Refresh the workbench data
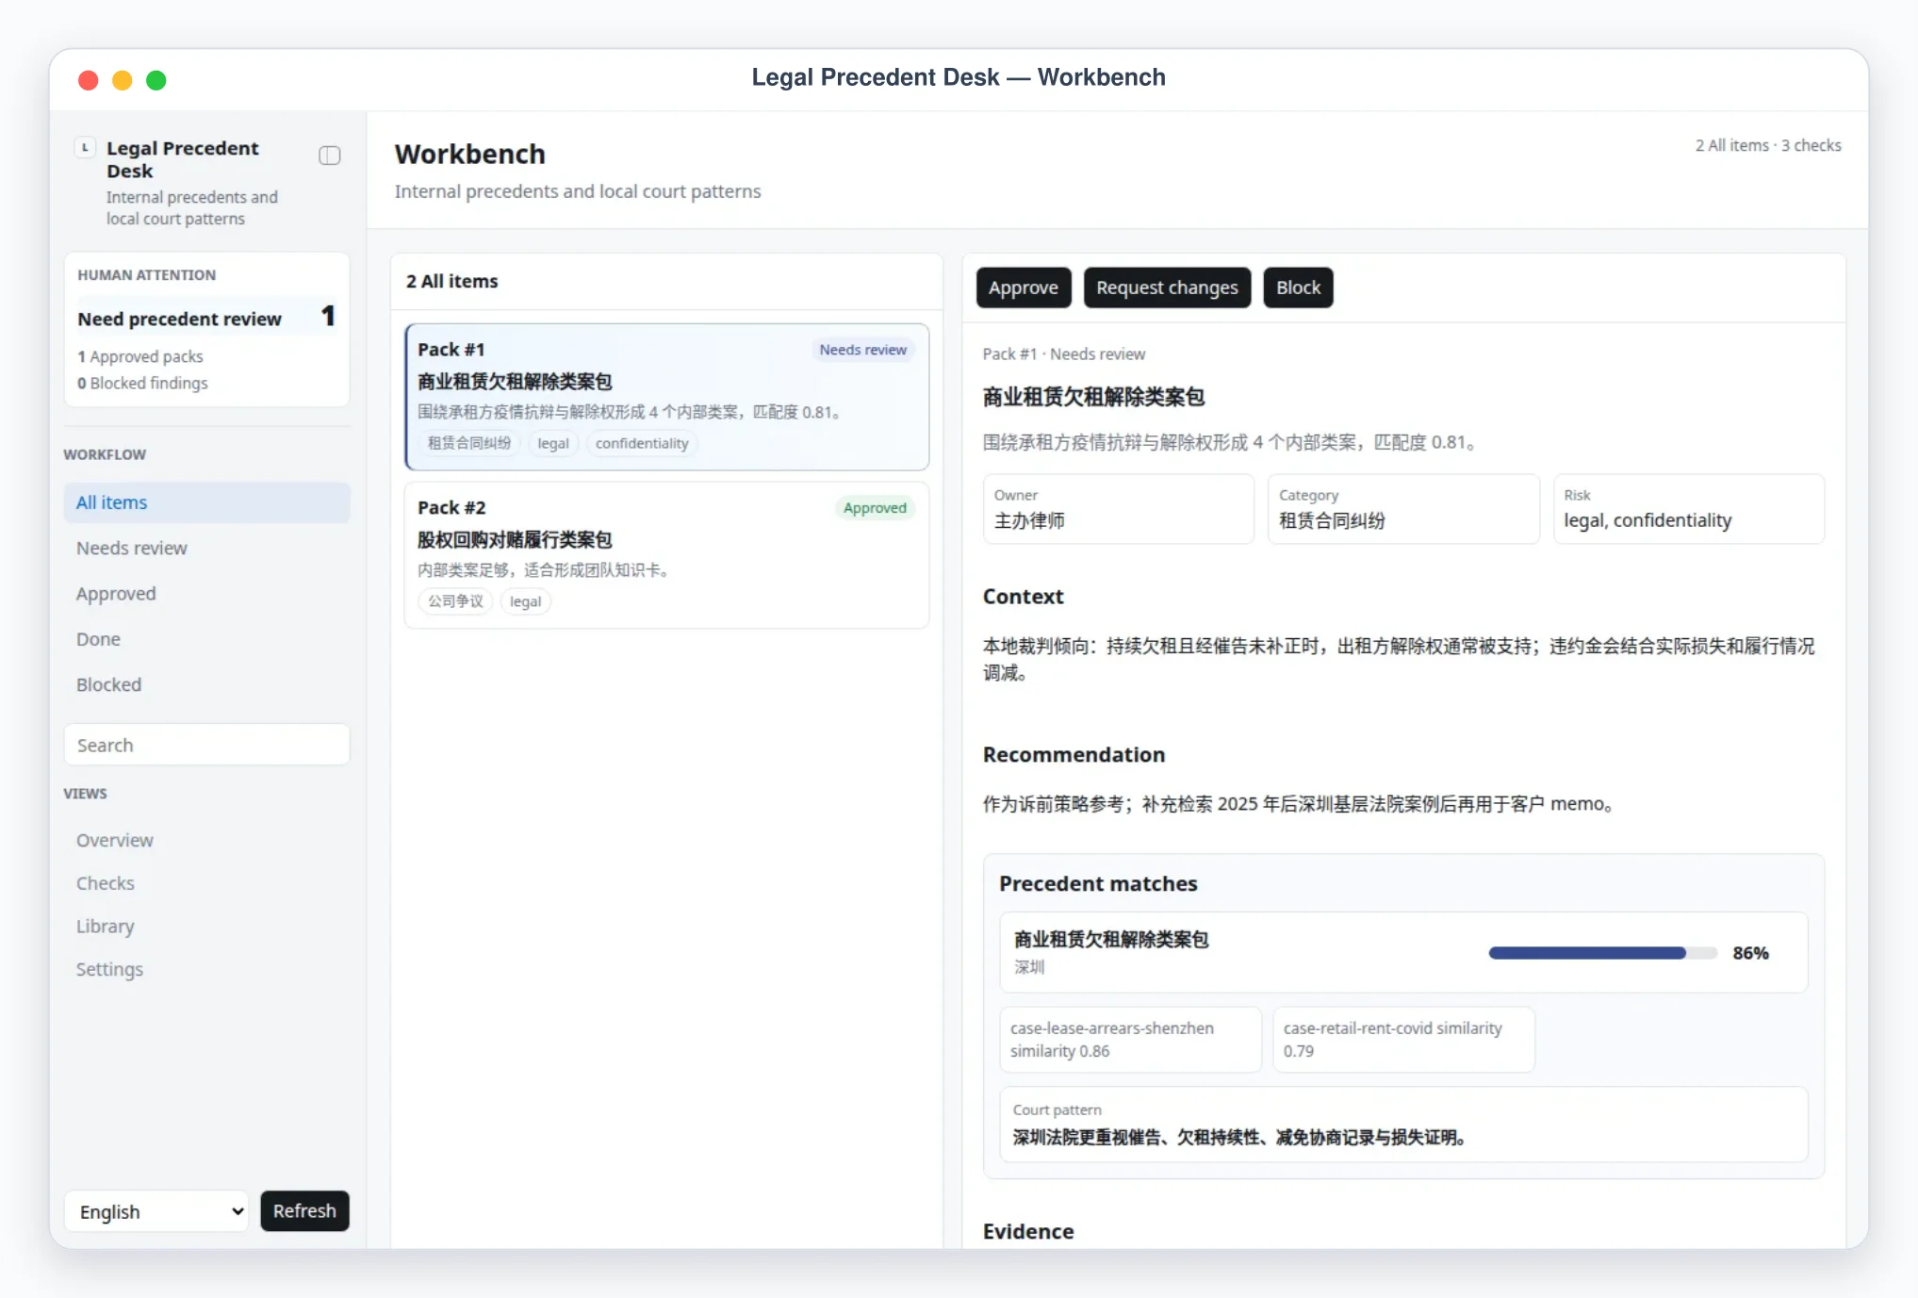The width and height of the screenshot is (1918, 1298). click(304, 1211)
